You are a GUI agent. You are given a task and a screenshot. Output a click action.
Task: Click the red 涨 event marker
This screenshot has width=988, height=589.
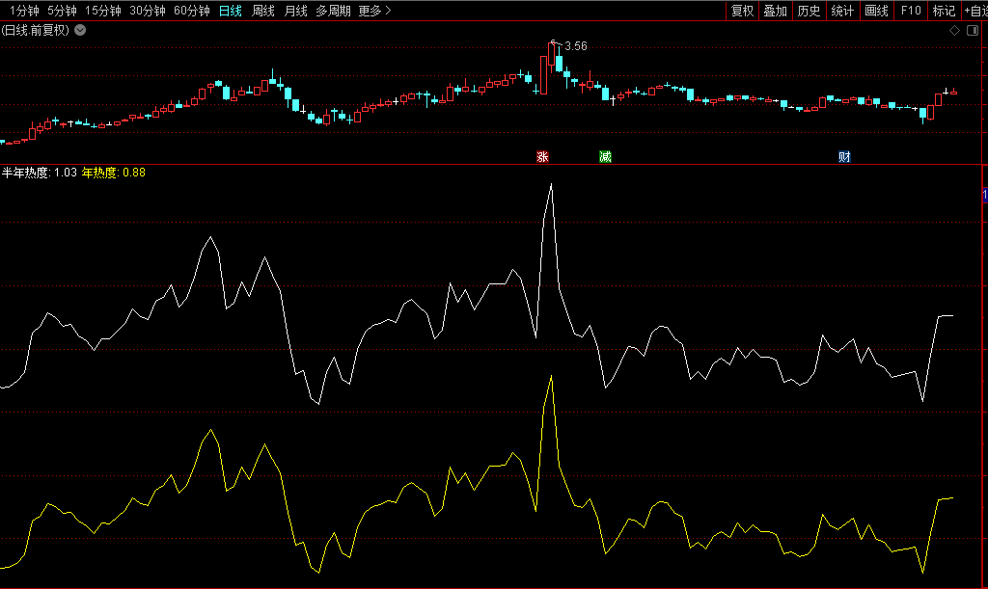[542, 156]
